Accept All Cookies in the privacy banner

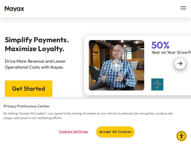click(x=115, y=132)
